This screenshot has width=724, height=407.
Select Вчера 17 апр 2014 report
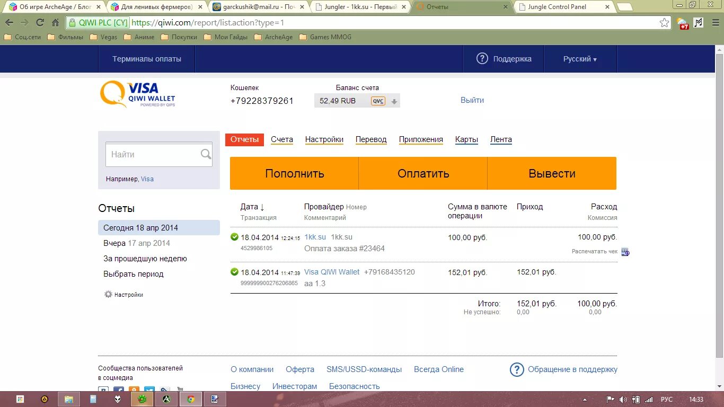[137, 243]
